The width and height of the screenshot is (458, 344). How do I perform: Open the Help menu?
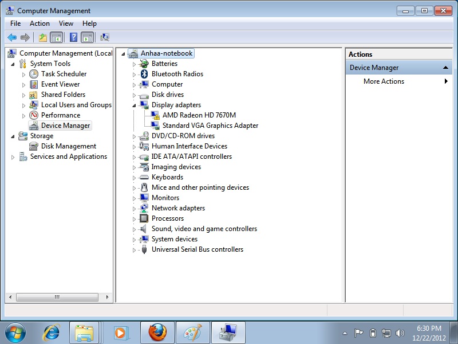point(89,24)
